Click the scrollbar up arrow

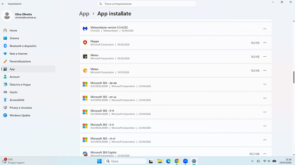(x=294, y=21)
